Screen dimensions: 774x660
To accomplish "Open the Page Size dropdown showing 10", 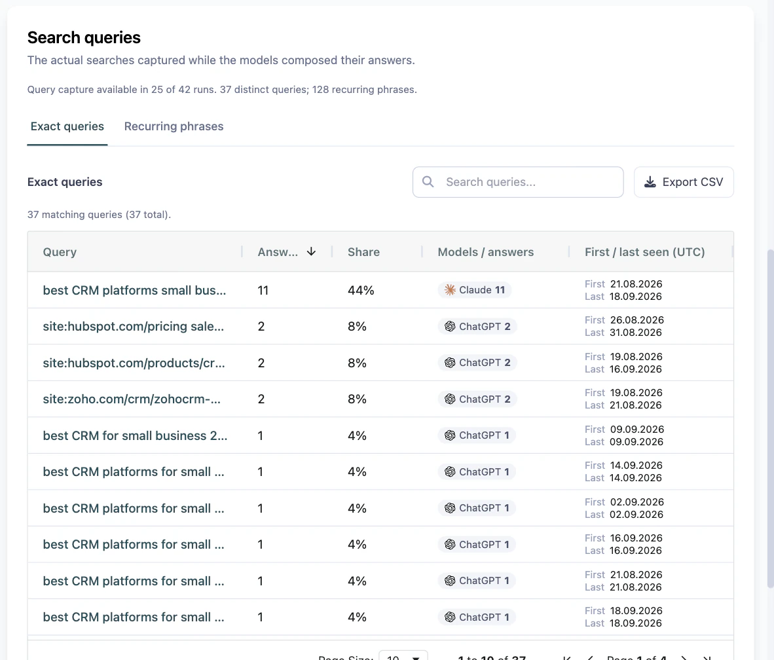I will [403, 655].
